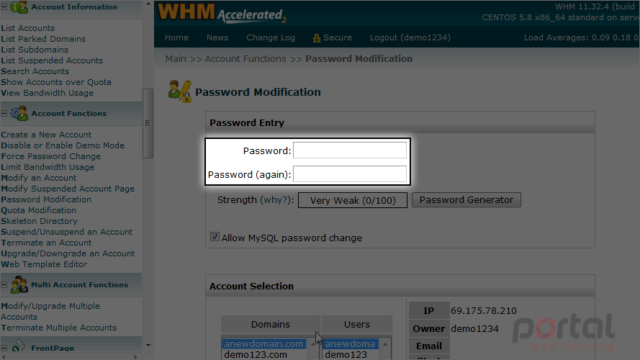
Task: Click the Multi Account Functions people icon
Action: click(x=19, y=284)
